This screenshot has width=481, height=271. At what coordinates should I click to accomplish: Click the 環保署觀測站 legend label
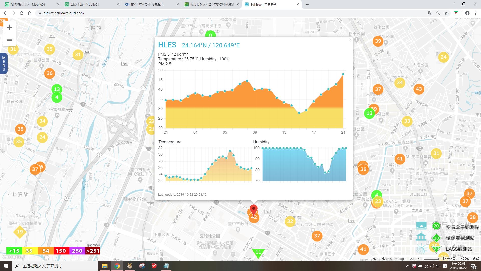[x=460, y=238]
